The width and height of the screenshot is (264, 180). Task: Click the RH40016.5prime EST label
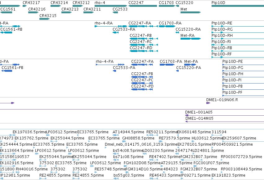coord(32,169)
